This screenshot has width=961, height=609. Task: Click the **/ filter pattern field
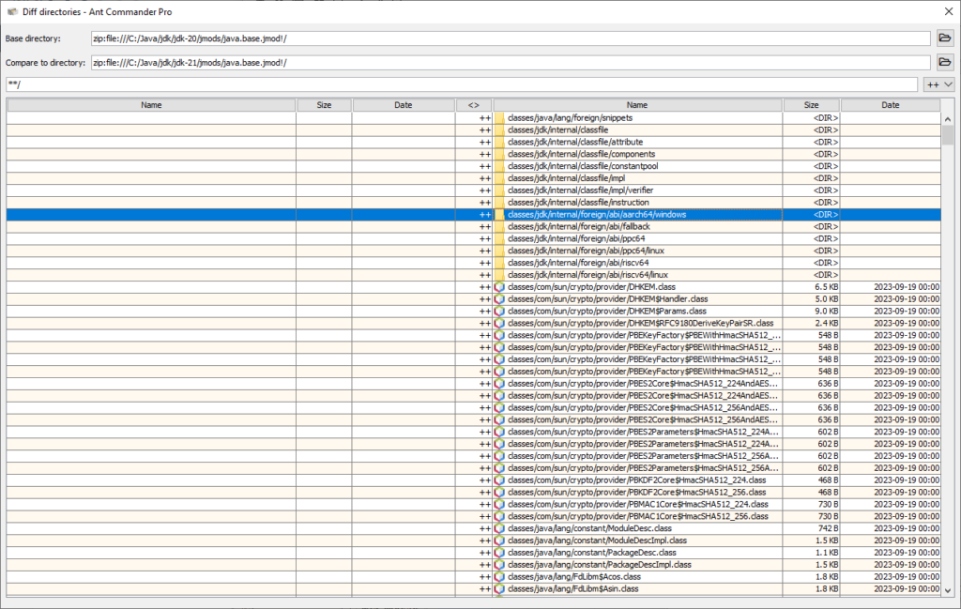click(462, 84)
